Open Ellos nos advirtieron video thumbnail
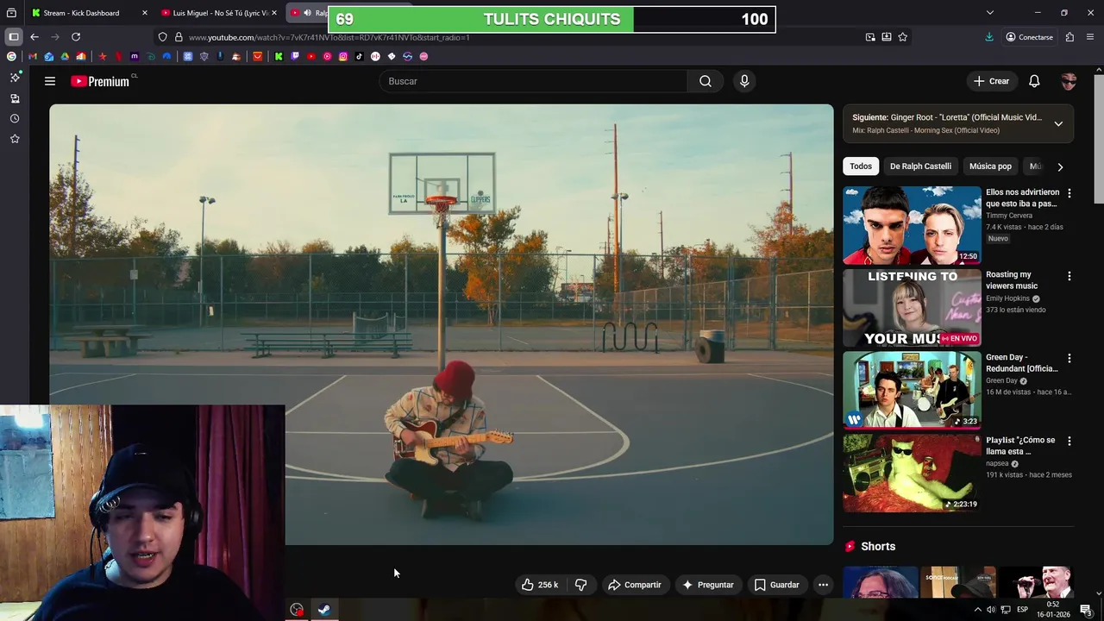The width and height of the screenshot is (1104, 621). click(x=912, y=225)
